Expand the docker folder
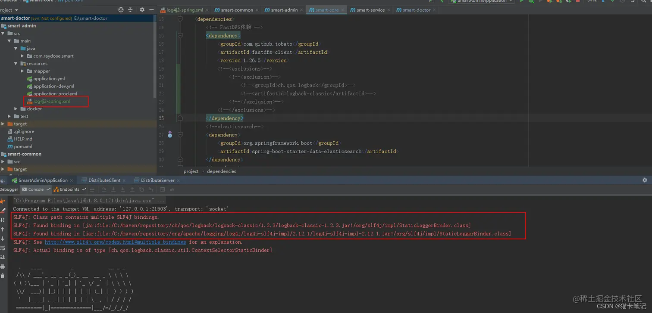 pyautogui.click(x=16, y=108)
